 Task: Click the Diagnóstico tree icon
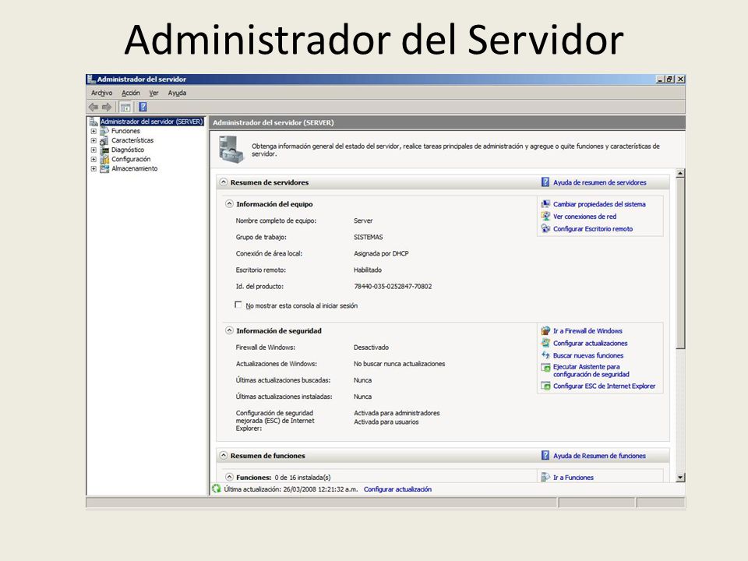pos(104,150)
